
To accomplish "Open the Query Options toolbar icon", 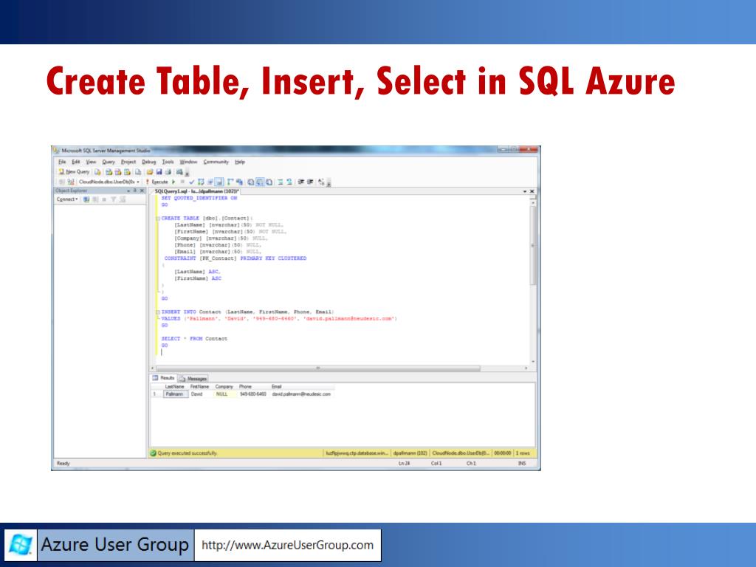I will (210, 182).
